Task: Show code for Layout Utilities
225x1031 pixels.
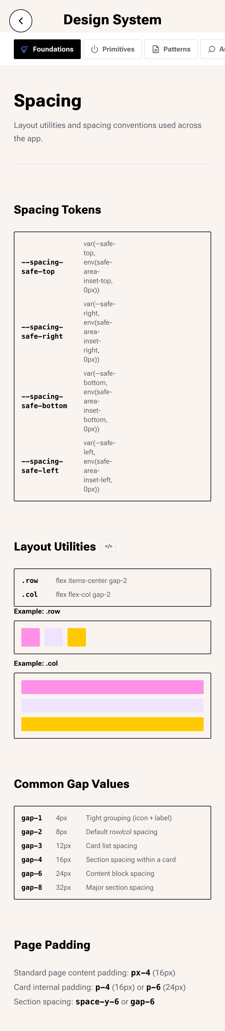Action: point(108,546)
